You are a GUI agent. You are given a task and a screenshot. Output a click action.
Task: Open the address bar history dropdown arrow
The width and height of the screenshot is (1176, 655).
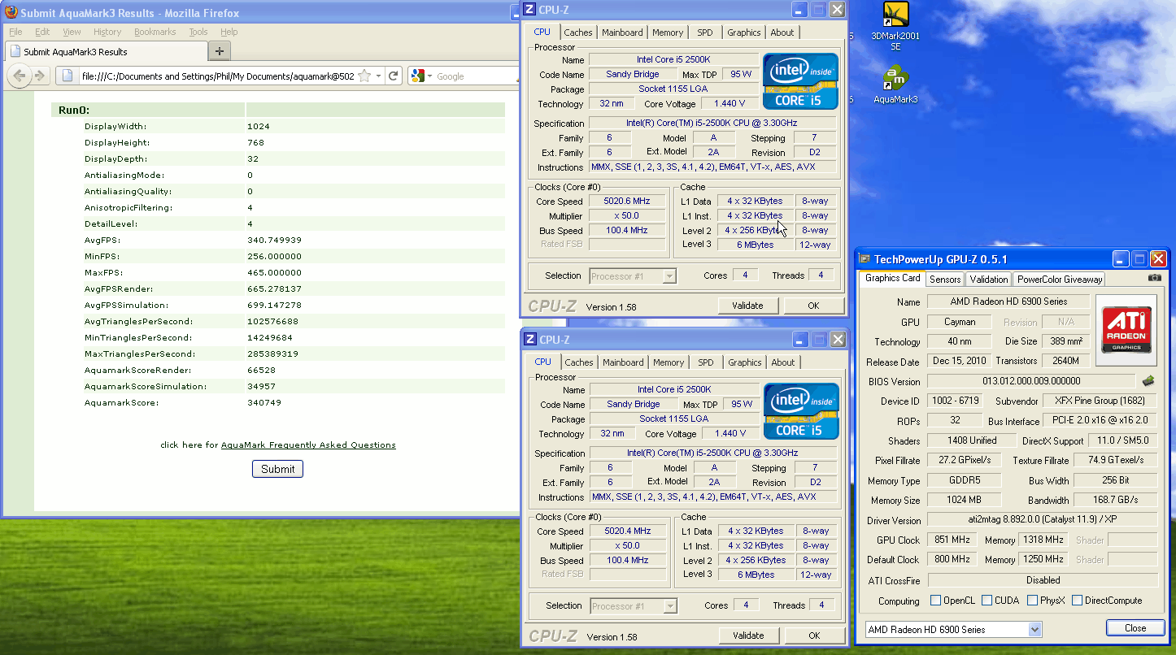pos(379,76)
